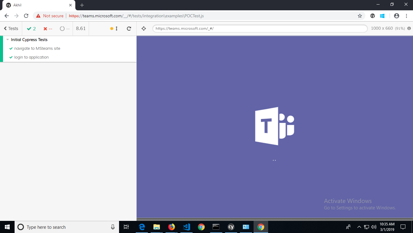Bookmark this page with the star
Viewport: 413px width, 233px height.
[x=360, y=16]
